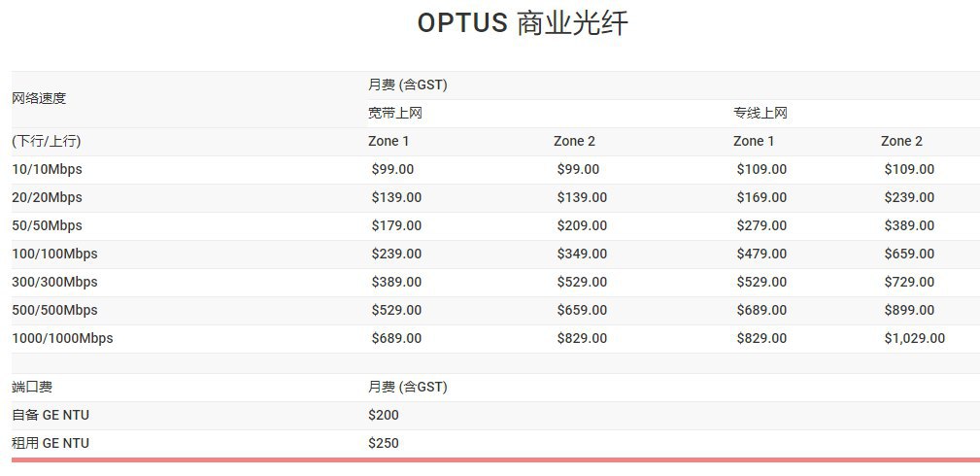
Task: Click the 租用 GE NTU row label
Action: 51,443
